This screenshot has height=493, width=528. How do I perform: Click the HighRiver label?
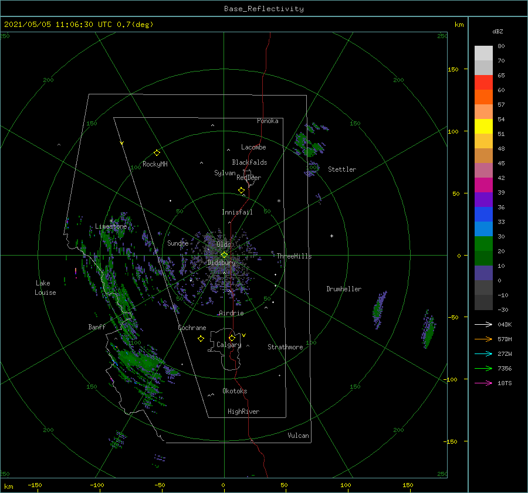pos(243,412)
